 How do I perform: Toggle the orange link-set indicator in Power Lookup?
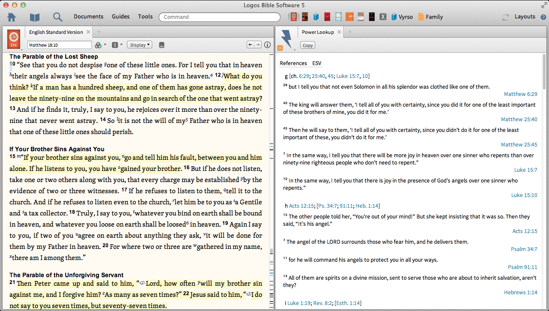280,48
